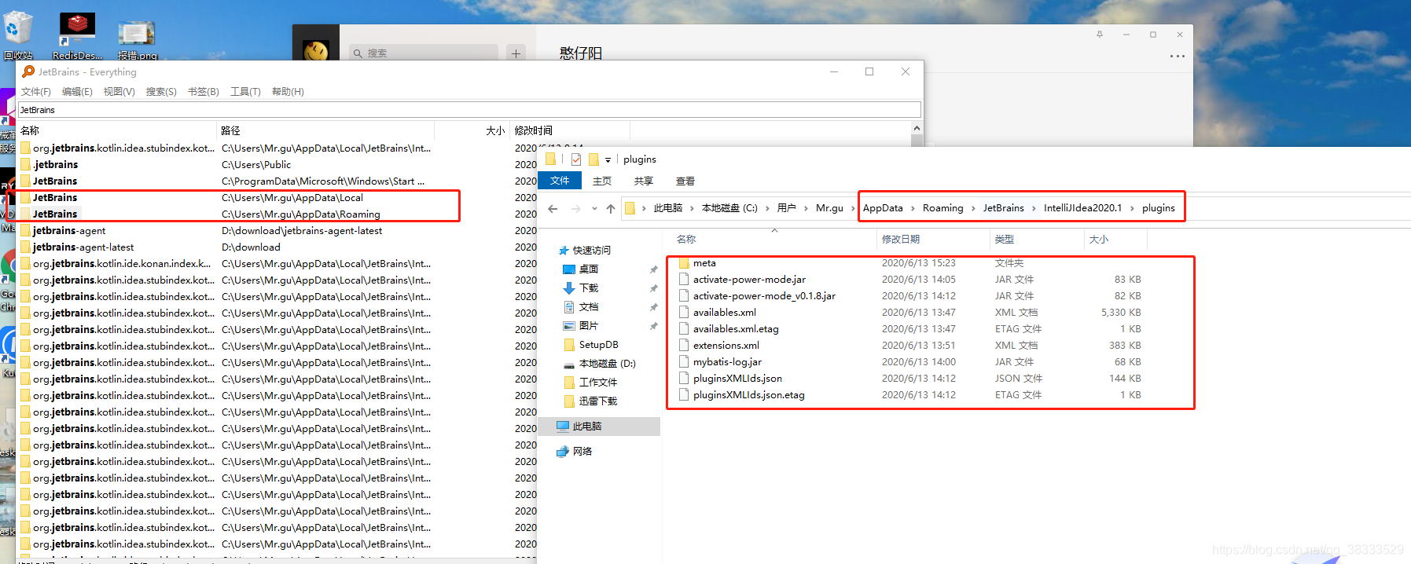Image resolution: width=1411 pixels, height=564 pixels.
Task: Select 快速访问 in navigation pane
Action: pos(591,251)
